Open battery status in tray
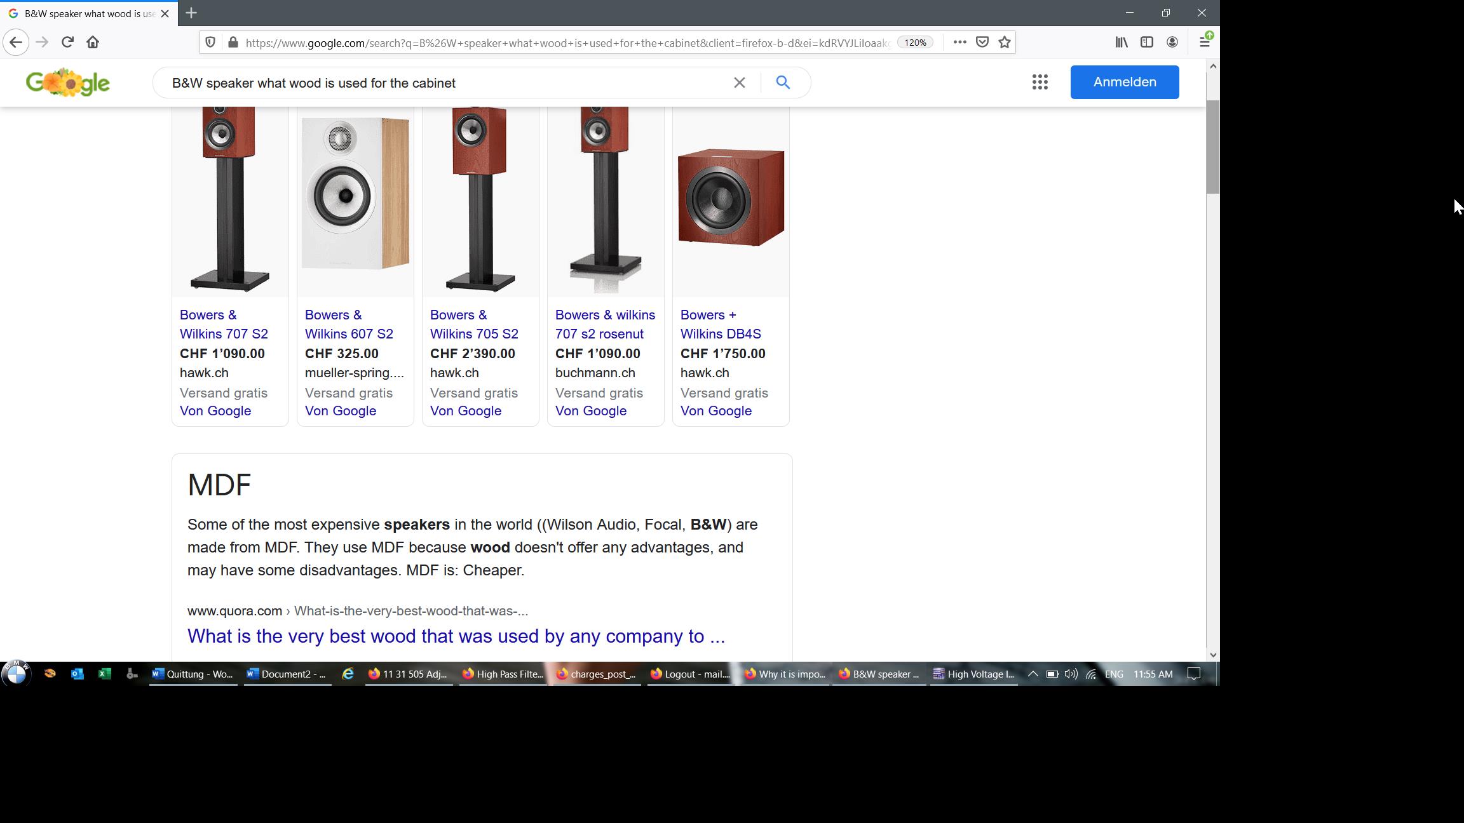 [1052, 674]
